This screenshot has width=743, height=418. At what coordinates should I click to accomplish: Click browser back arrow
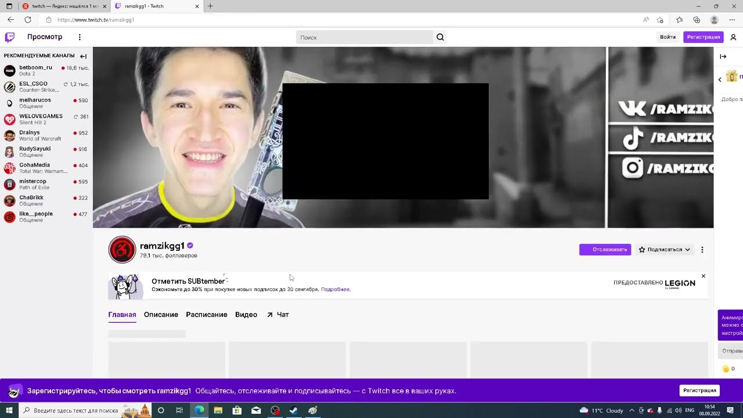pyautogui.click(x=10, y=20)
